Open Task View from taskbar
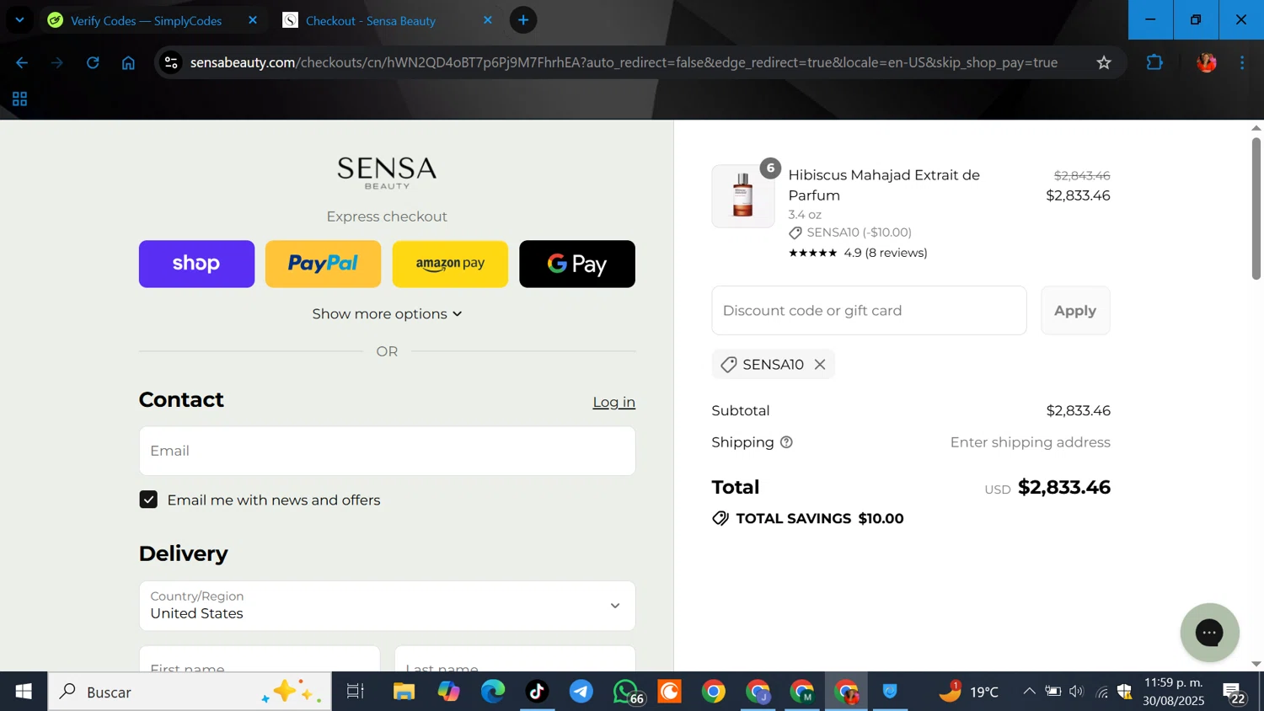Viewport: 1264px width, 711px height. (356, 692)
